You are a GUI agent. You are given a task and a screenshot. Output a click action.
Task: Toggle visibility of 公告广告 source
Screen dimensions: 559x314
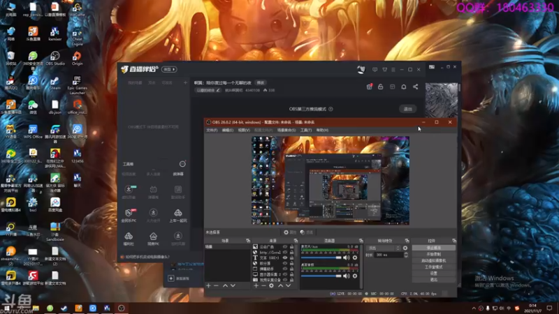pyautogui.click(x=285, y=246)
